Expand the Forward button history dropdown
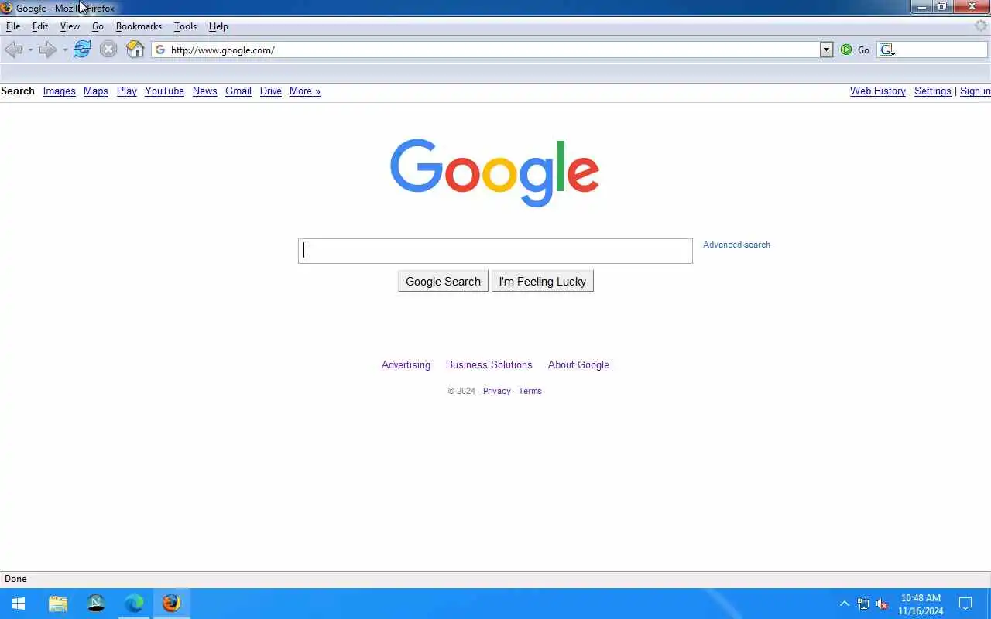Viewport: 991px width, 619px height. click(x=65, y=50)
